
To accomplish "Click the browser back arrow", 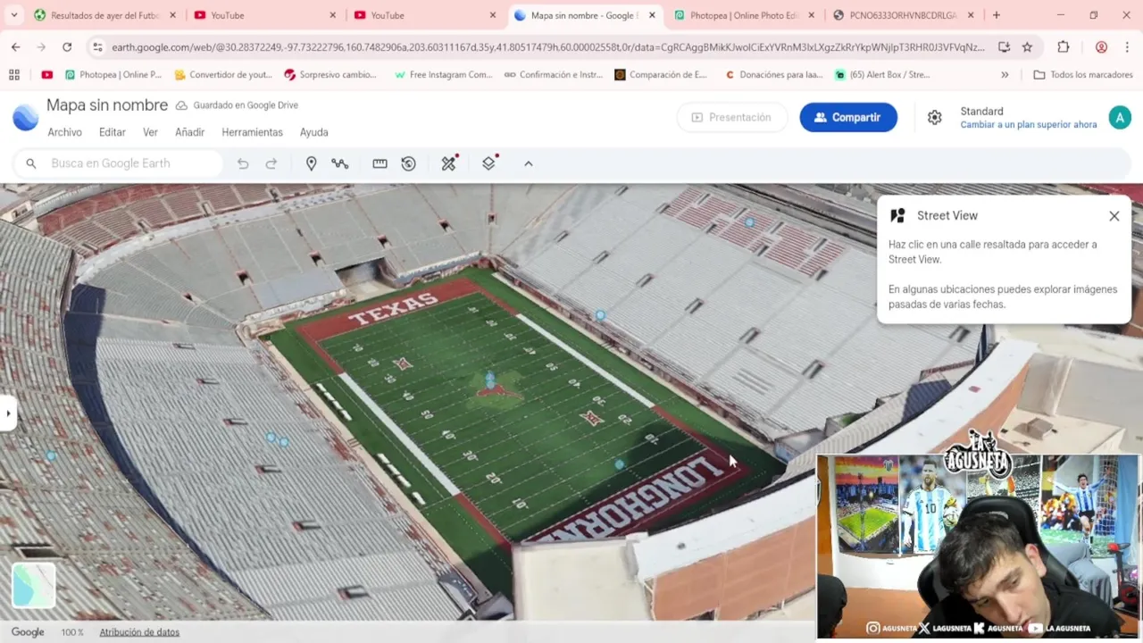I will tap(15, 47).
